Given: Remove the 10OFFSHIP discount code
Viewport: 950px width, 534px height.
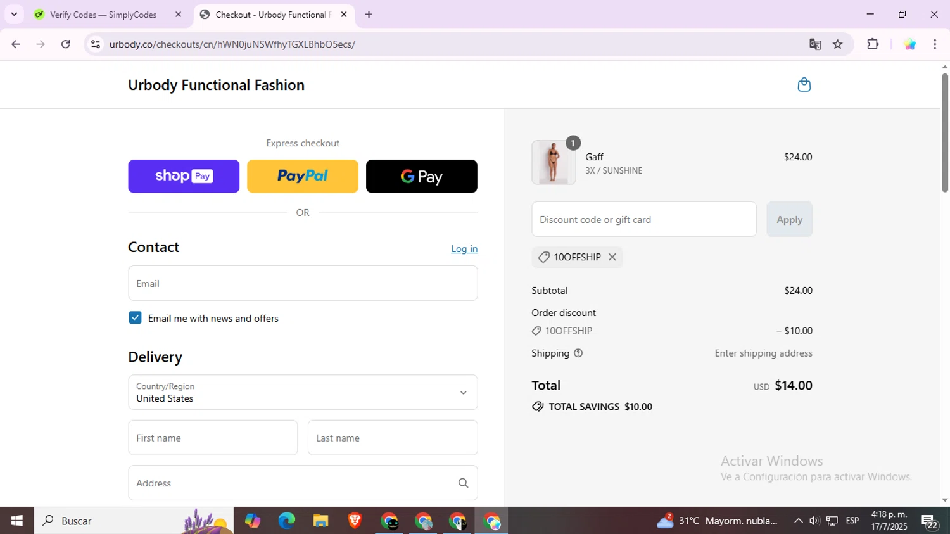Looking at the screenshot, I should pyautogui.click(x=612, y=257).
